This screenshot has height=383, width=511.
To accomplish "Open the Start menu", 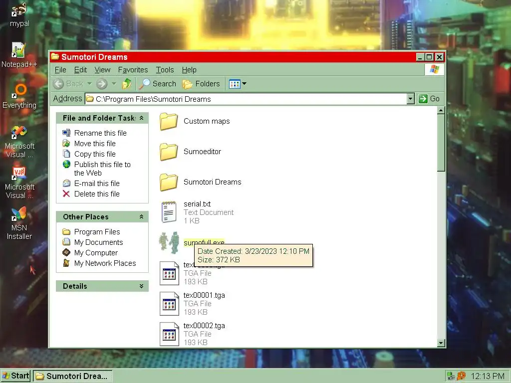I will click(15, 376).
